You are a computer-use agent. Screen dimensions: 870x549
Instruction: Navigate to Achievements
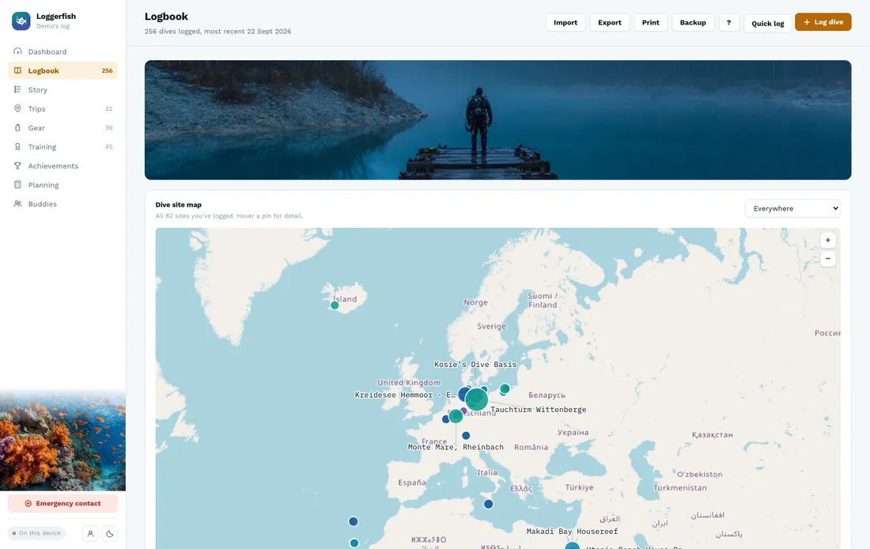click(62, 166)
